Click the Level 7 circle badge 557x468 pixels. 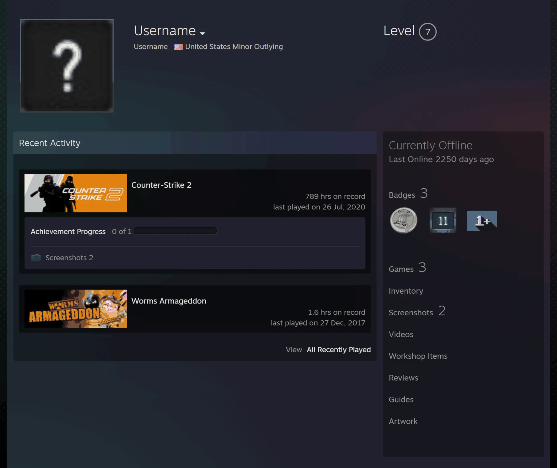coord(428,32)
